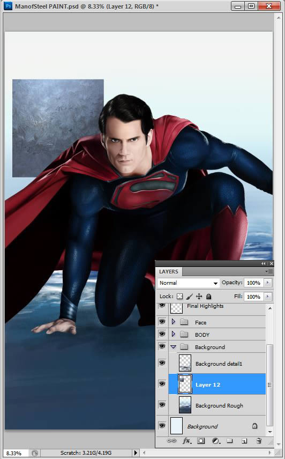Lock image pixels with the brush icon
The image size is (285, 459).
click(189, 297)
